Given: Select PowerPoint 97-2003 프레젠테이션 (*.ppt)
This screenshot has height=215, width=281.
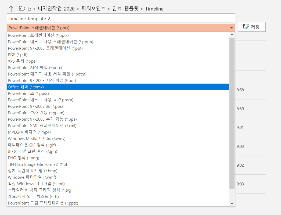Looking at the screenshot, I should coord(118,48).
